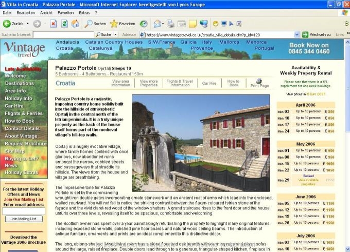Viewport: 350px width, 252px height.
Task: Click the scrollbar up arrow
Action: [x=347, y=42]
